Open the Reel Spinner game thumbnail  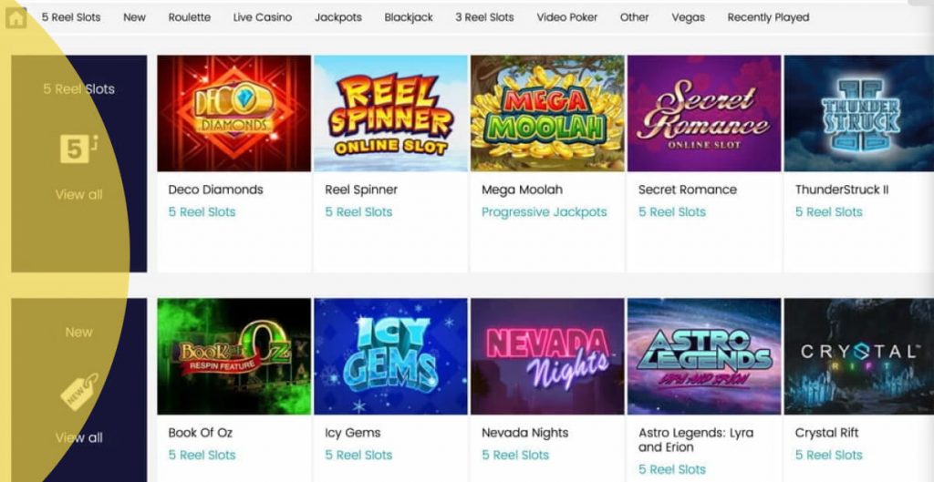click(390, 114)
